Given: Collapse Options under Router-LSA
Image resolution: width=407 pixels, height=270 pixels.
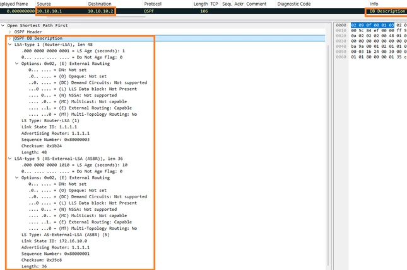Looking at the screenshot, I should [17, 64].
